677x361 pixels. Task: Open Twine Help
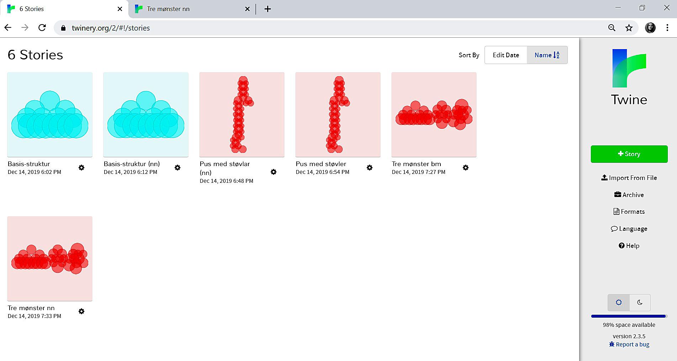[x=629, y=246]
